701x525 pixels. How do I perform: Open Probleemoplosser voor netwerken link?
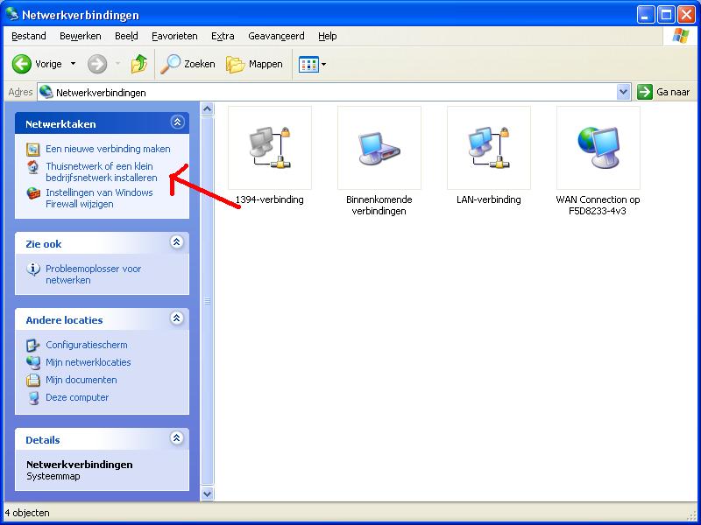[x=93, y=274]
